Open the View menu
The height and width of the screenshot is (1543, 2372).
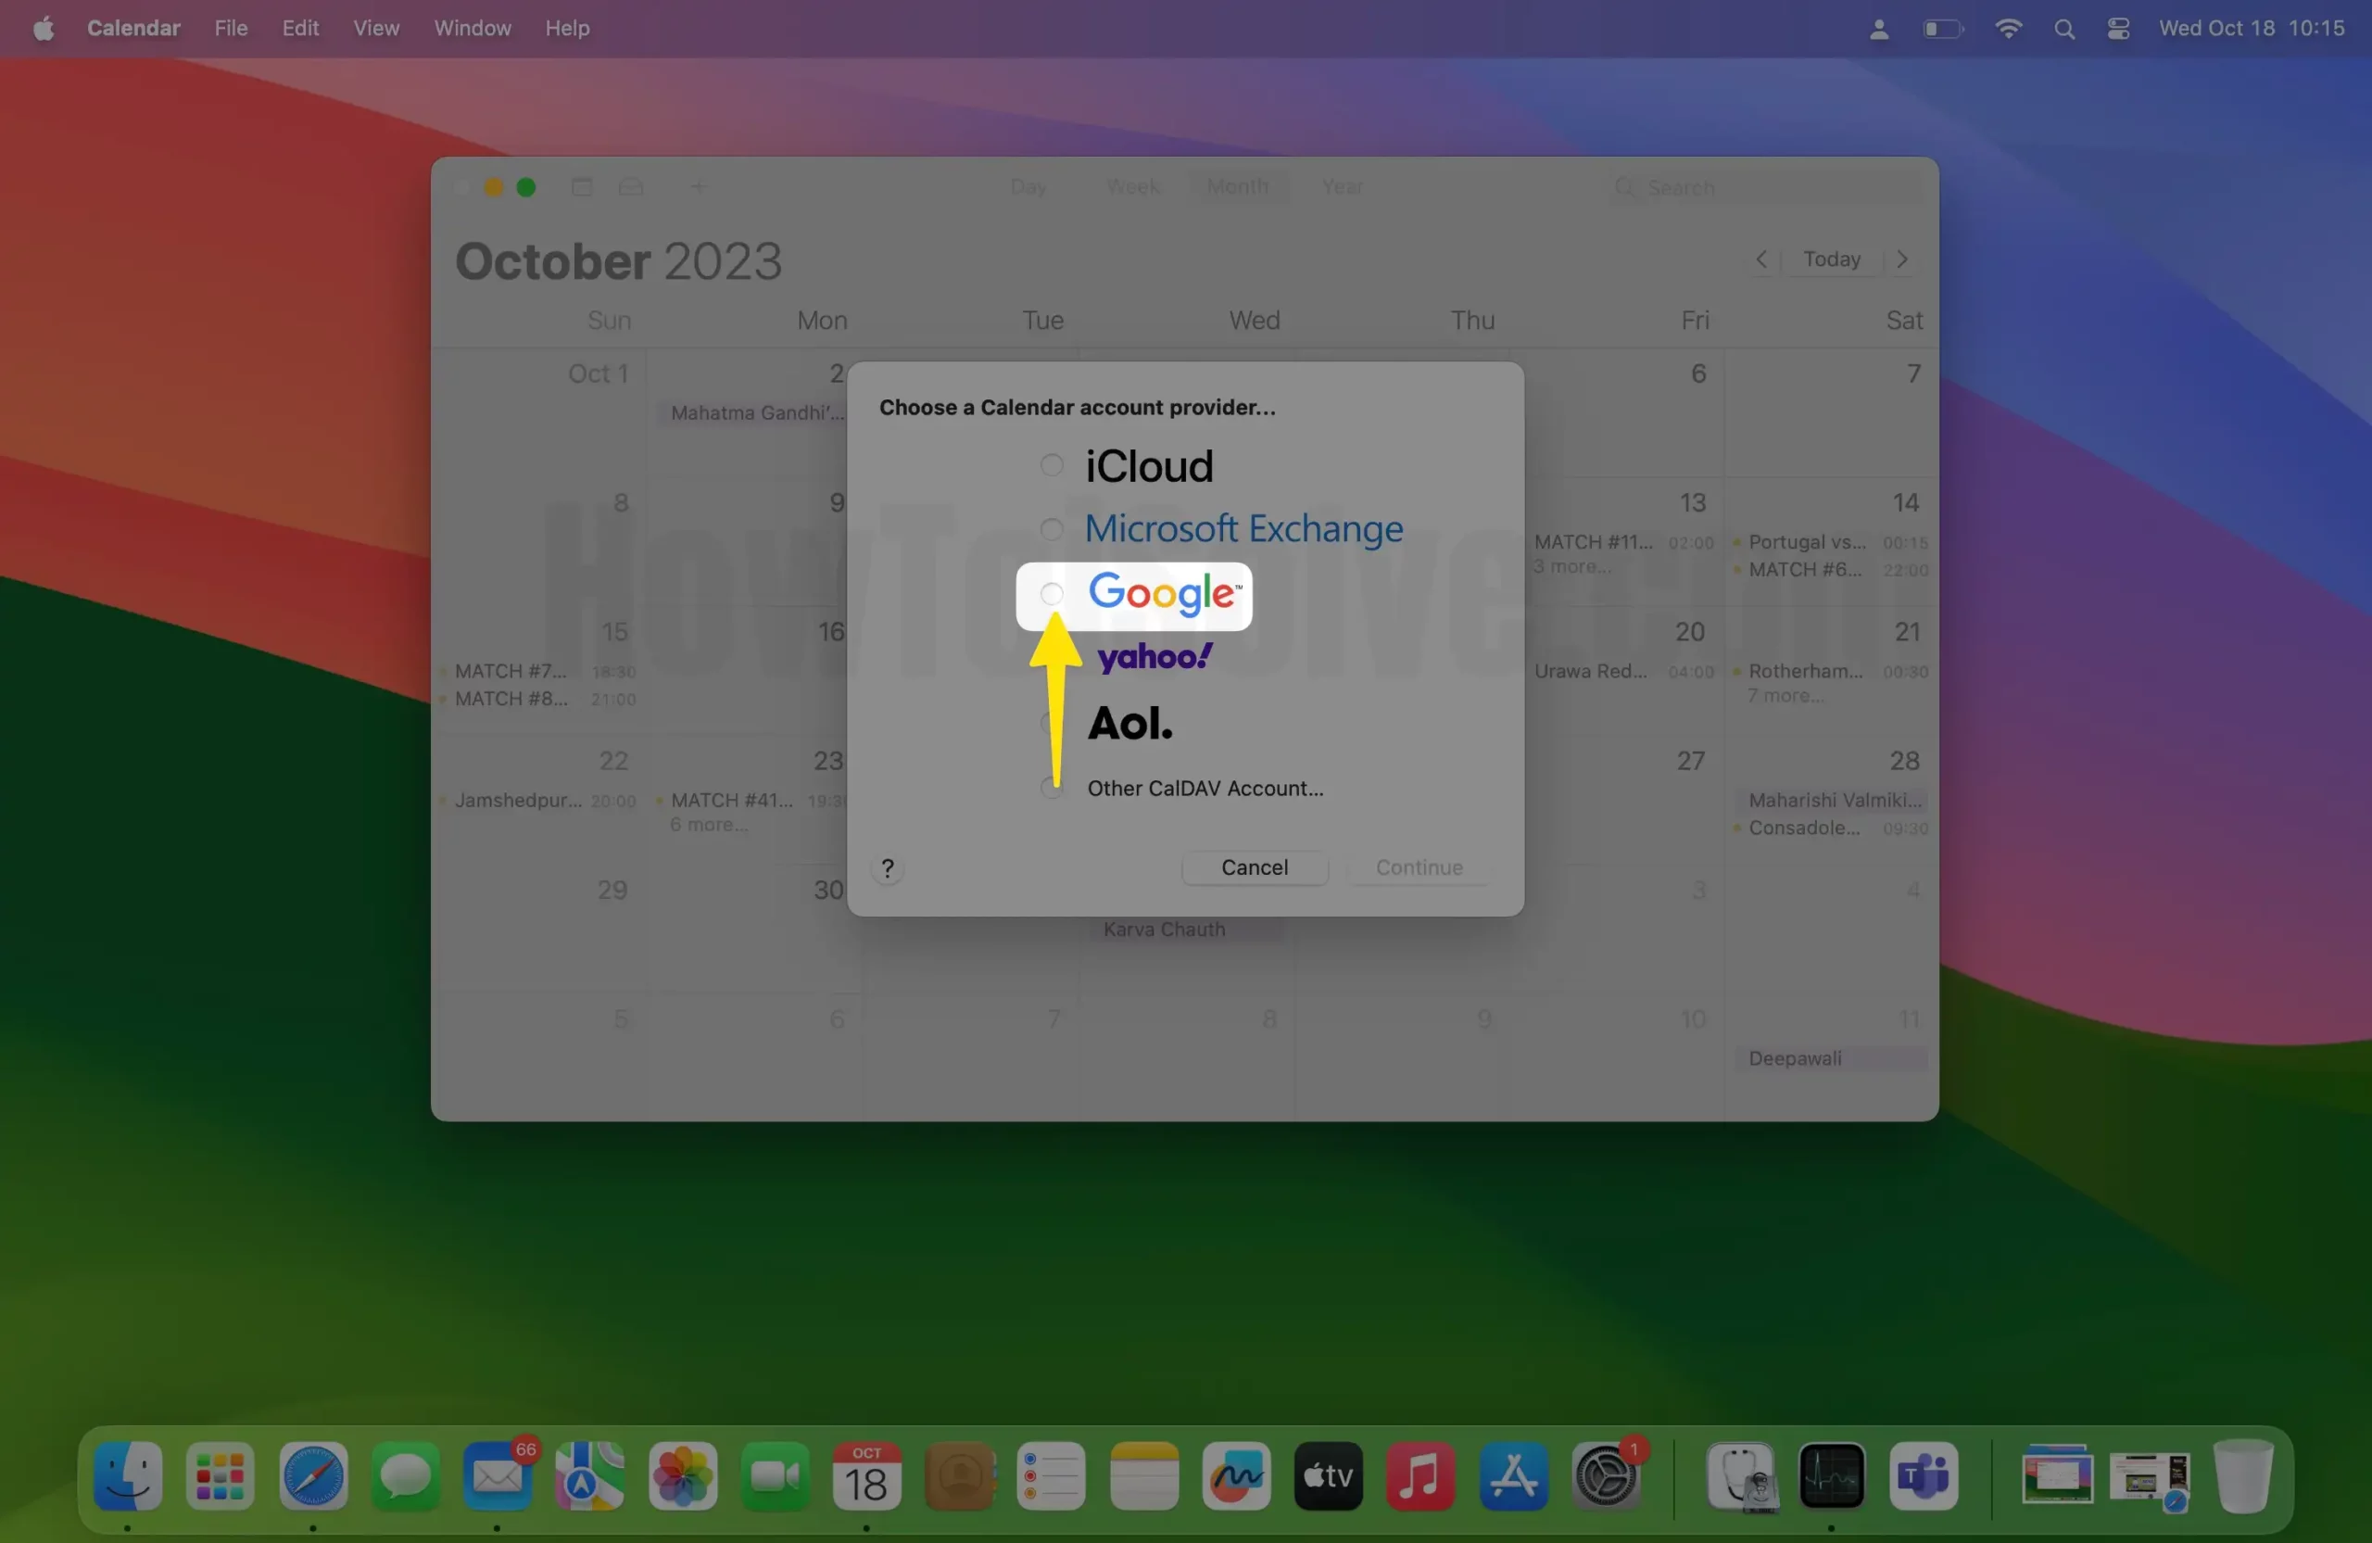click(376, 28)
